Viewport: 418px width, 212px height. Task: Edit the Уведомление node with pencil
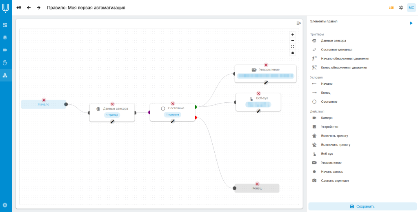click(x=266, y=83)
